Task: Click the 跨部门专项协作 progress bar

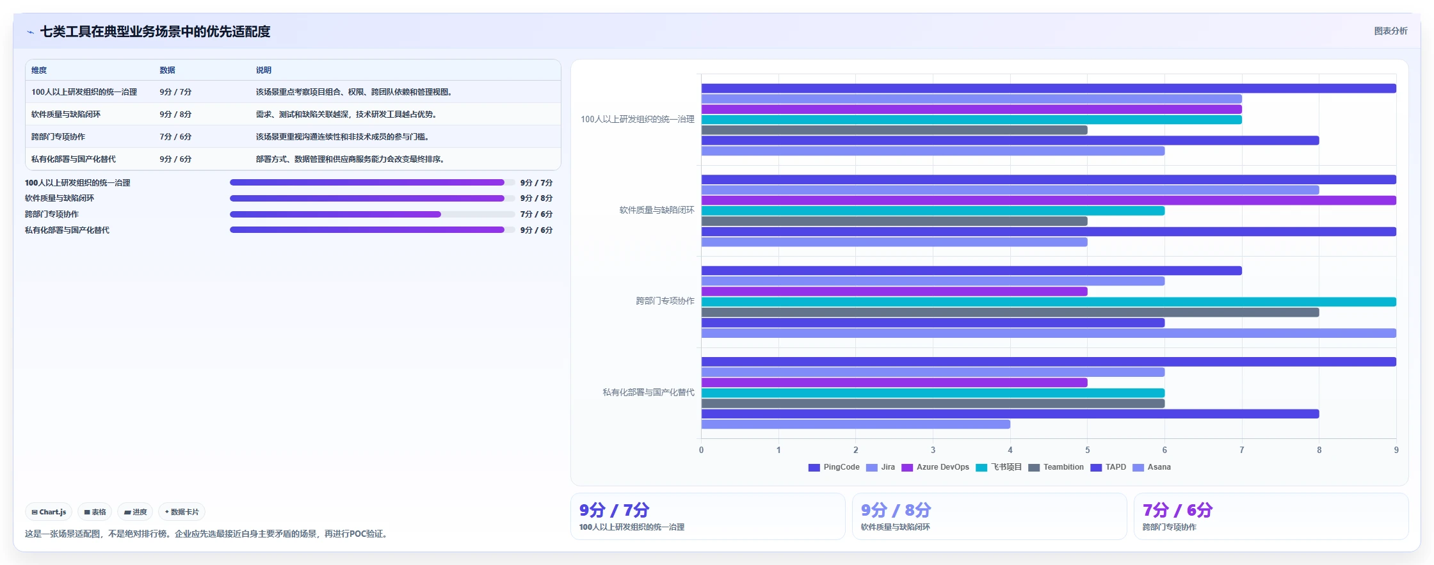Action: point(373,214)
